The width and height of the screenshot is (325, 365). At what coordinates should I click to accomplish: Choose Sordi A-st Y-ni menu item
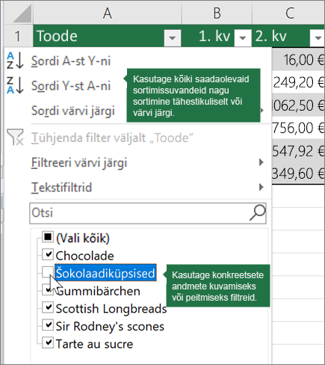[71, 61]
